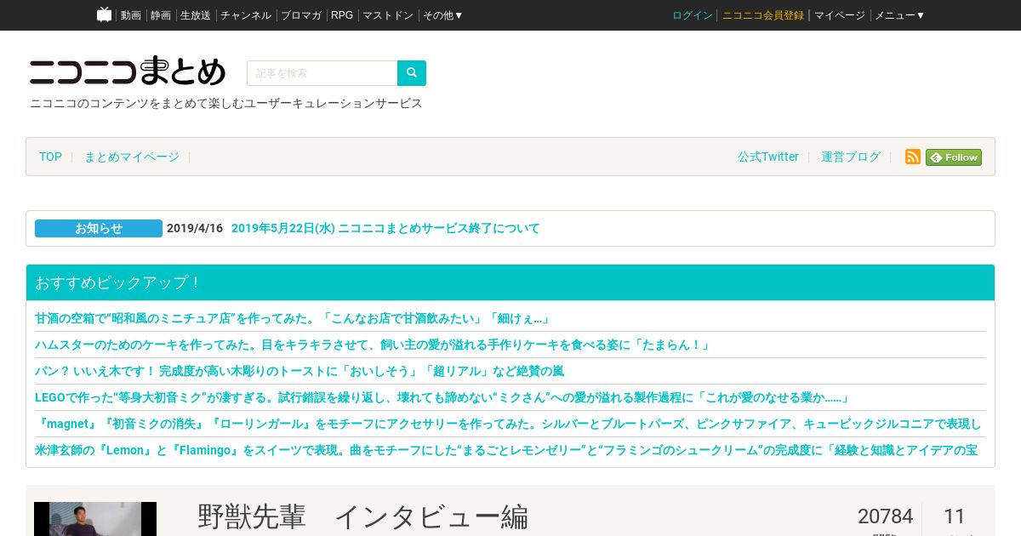Viewport: 1021px width, 536px height.
Task: Click the 野獣先輩 article thumbnail
Action: pyautogui.click(x=95, y=519)
